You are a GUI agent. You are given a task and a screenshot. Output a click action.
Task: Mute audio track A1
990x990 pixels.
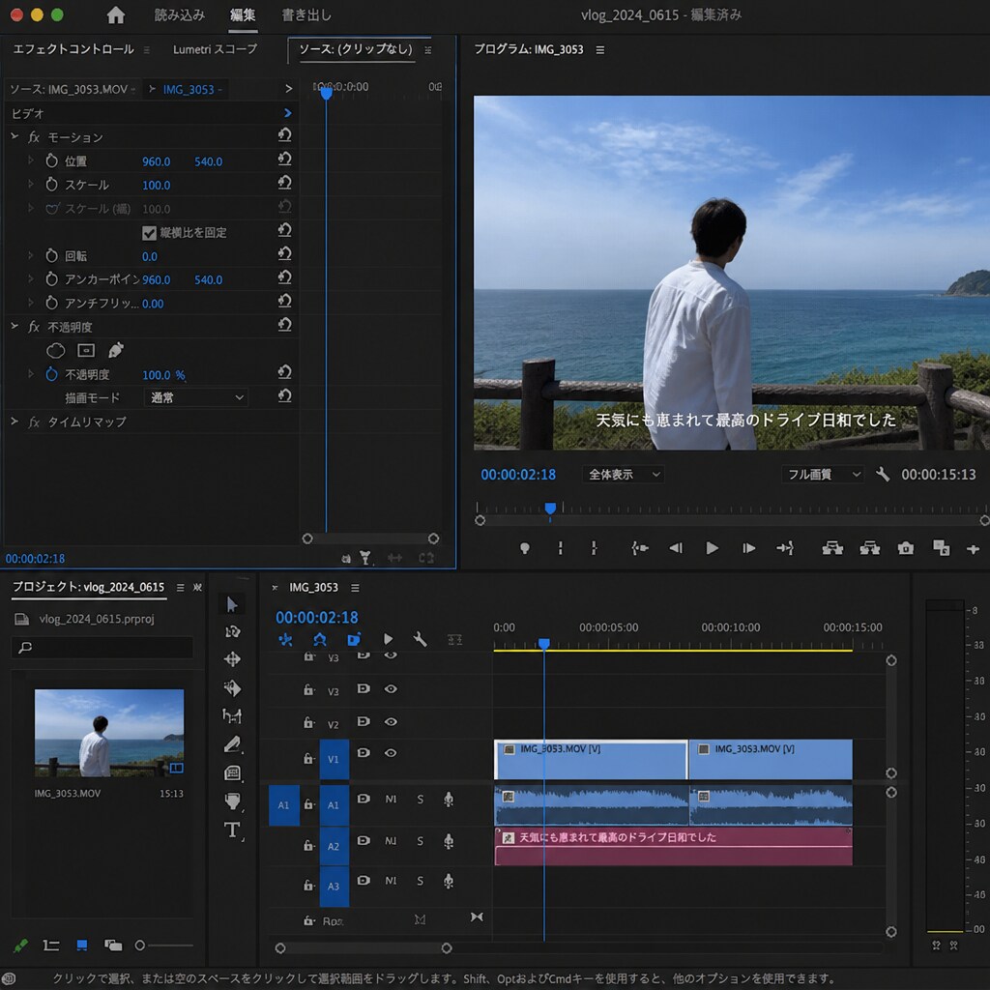pyautogui.click(x=391, y=800)
